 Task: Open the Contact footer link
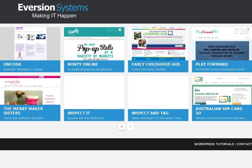point(244,144)
